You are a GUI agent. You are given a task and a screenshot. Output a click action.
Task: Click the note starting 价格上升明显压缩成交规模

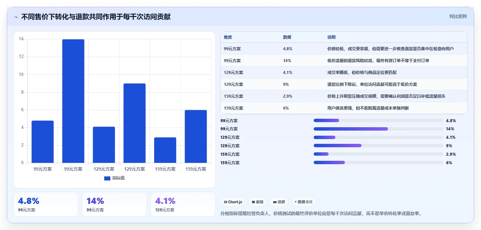386,96
